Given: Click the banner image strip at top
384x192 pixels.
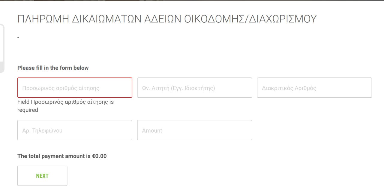Looking at the screenshot, I should pos(192,1).
